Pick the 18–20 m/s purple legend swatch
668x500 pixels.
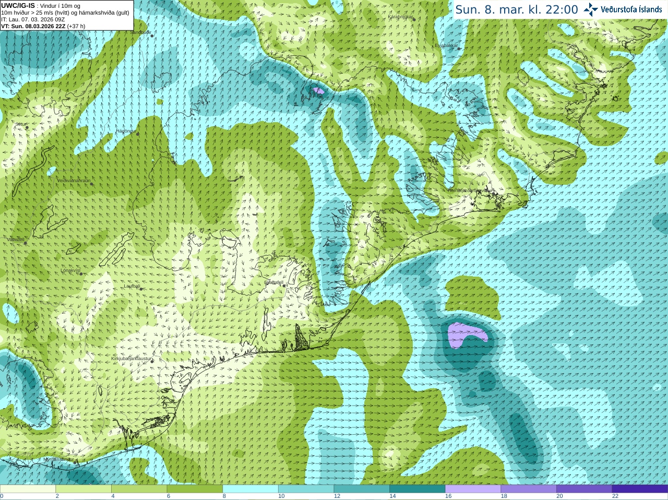point(529,489)
